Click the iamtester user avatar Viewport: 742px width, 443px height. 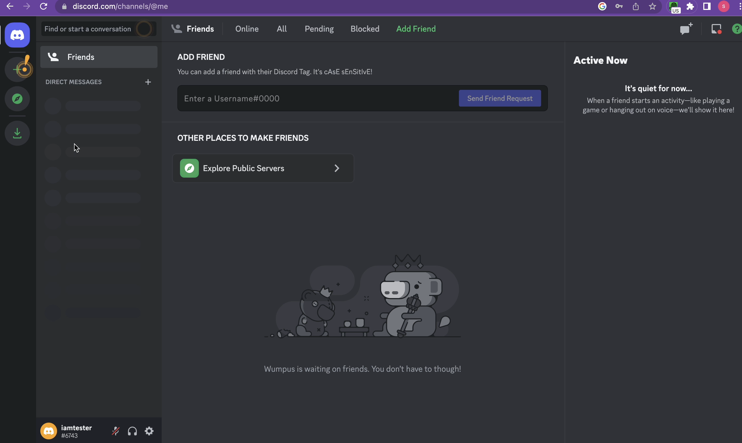pos(49,431)
